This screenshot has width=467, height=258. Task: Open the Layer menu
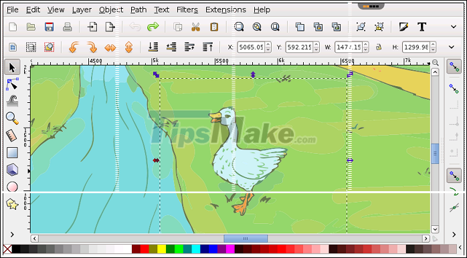82,10
